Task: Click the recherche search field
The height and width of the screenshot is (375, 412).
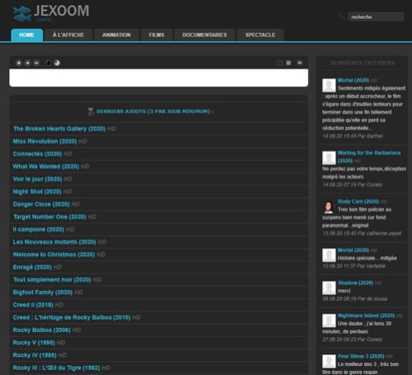Action: click(376, 17)
